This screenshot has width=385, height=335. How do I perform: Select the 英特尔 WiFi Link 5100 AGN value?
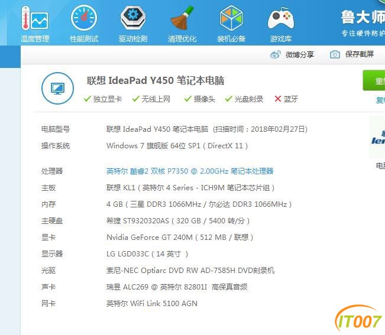(152, 304)
